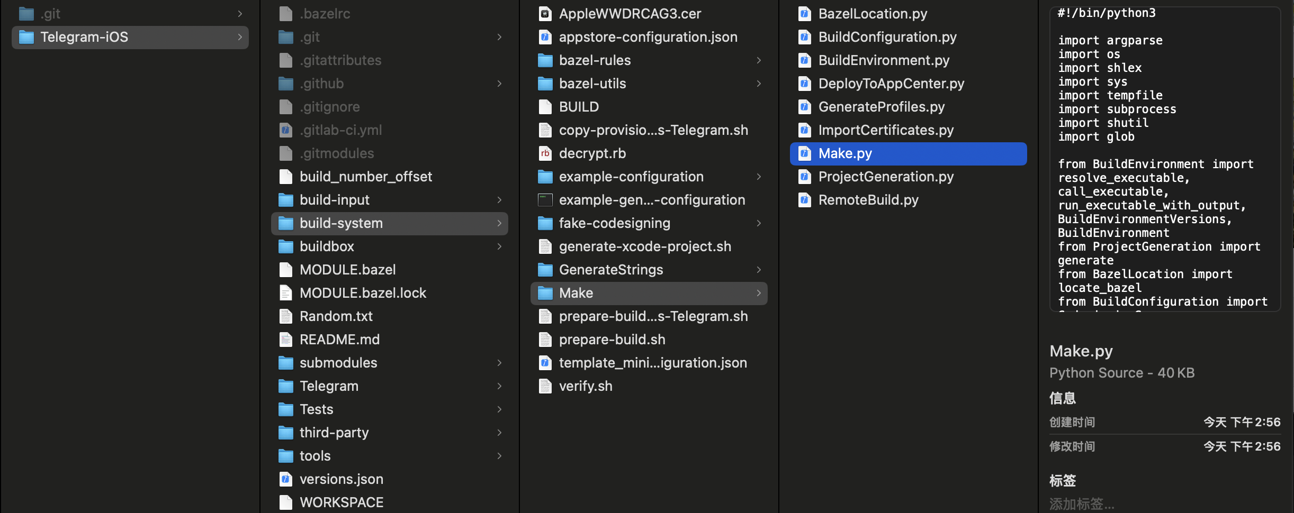Click the bazel-rules folder icon
1294x513 pixels.
coord(545,60)
